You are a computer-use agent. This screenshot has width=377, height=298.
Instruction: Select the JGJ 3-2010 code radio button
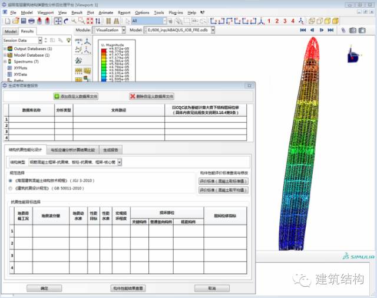pyautogui.click(x=11, y=181)
